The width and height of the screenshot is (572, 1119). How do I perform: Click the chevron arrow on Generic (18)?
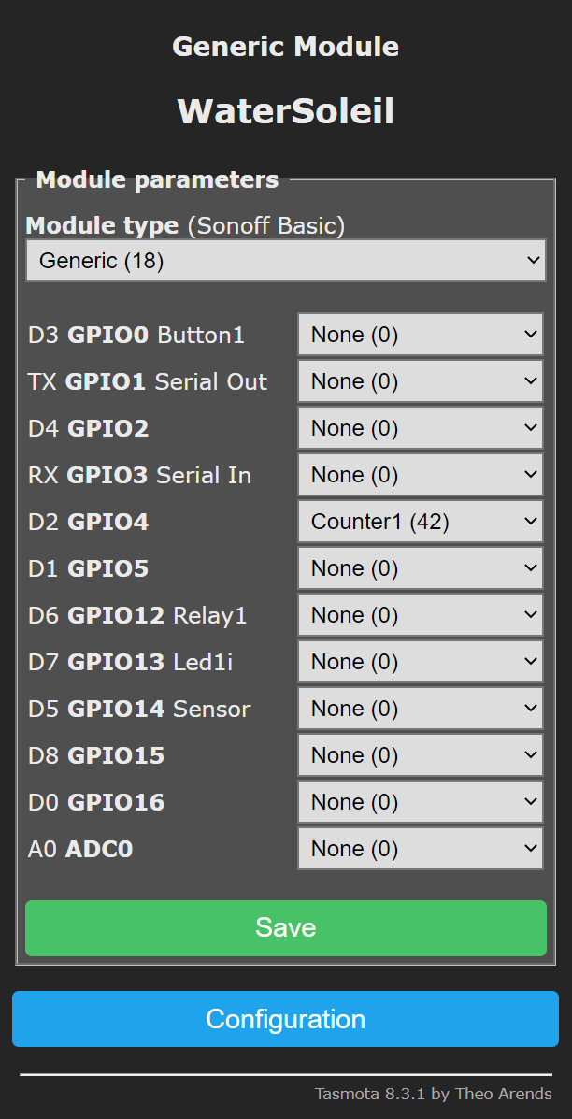[x=533, y=261]
